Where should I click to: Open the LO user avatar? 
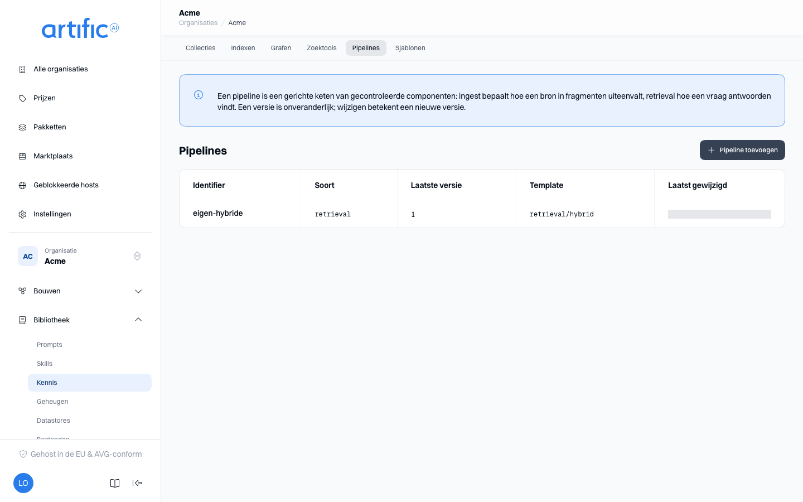pyautogui.click(x=23, y=483)
